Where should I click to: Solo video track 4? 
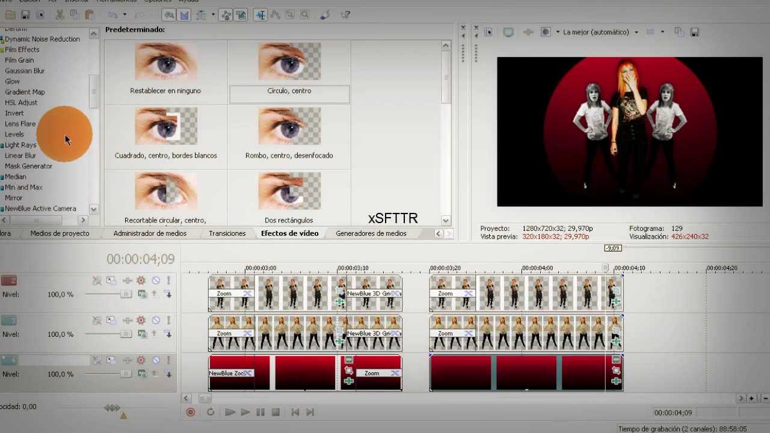(169, 360)
